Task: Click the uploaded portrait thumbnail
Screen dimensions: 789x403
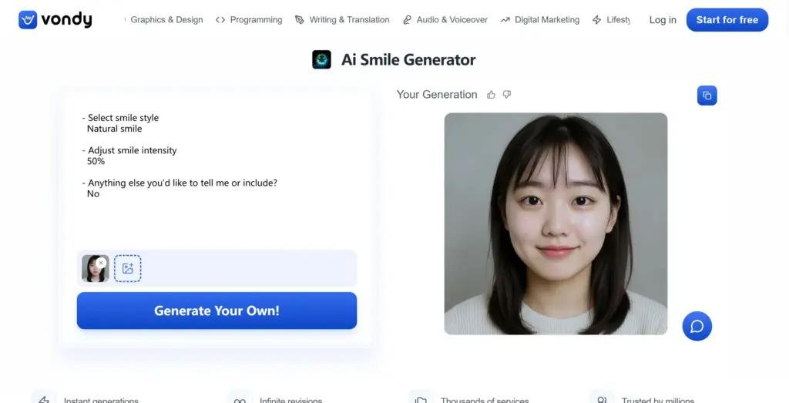Action: click(x=94, y=270)
